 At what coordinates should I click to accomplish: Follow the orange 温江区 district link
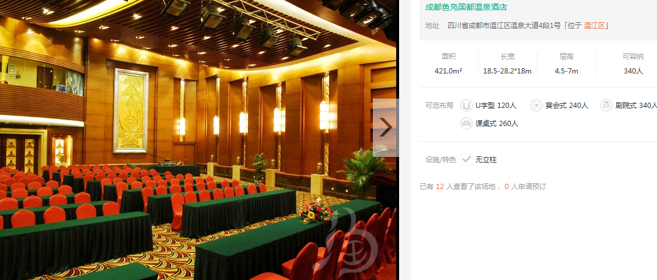click(594, 26)
